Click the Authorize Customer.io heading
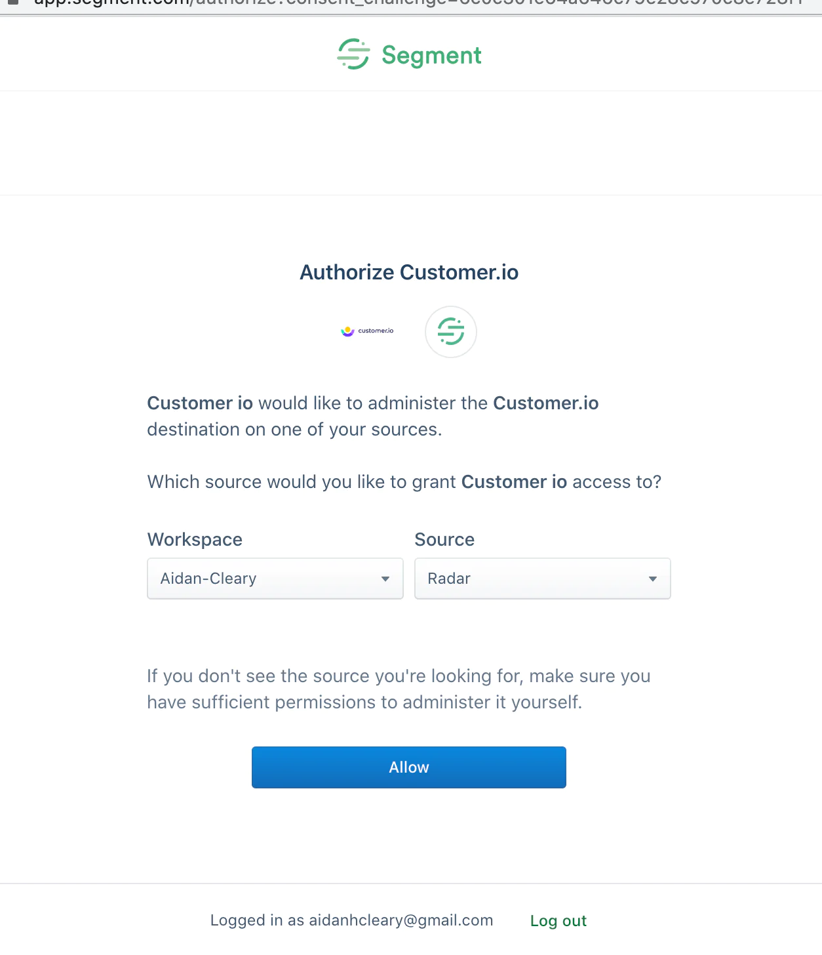The height and width of the screenshot is (955, 822). (408, 272)
